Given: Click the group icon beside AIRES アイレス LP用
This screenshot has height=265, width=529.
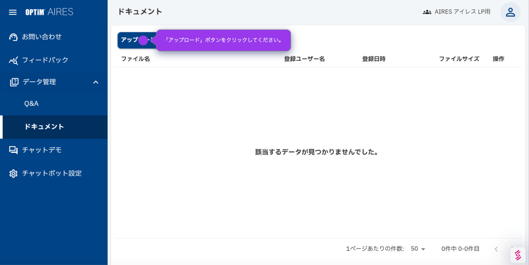Looking at the screenshot, I should click(x=427, y=12).
